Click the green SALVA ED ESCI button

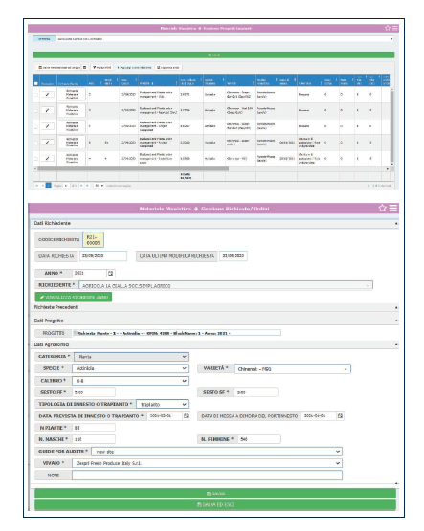click(215, 505)
